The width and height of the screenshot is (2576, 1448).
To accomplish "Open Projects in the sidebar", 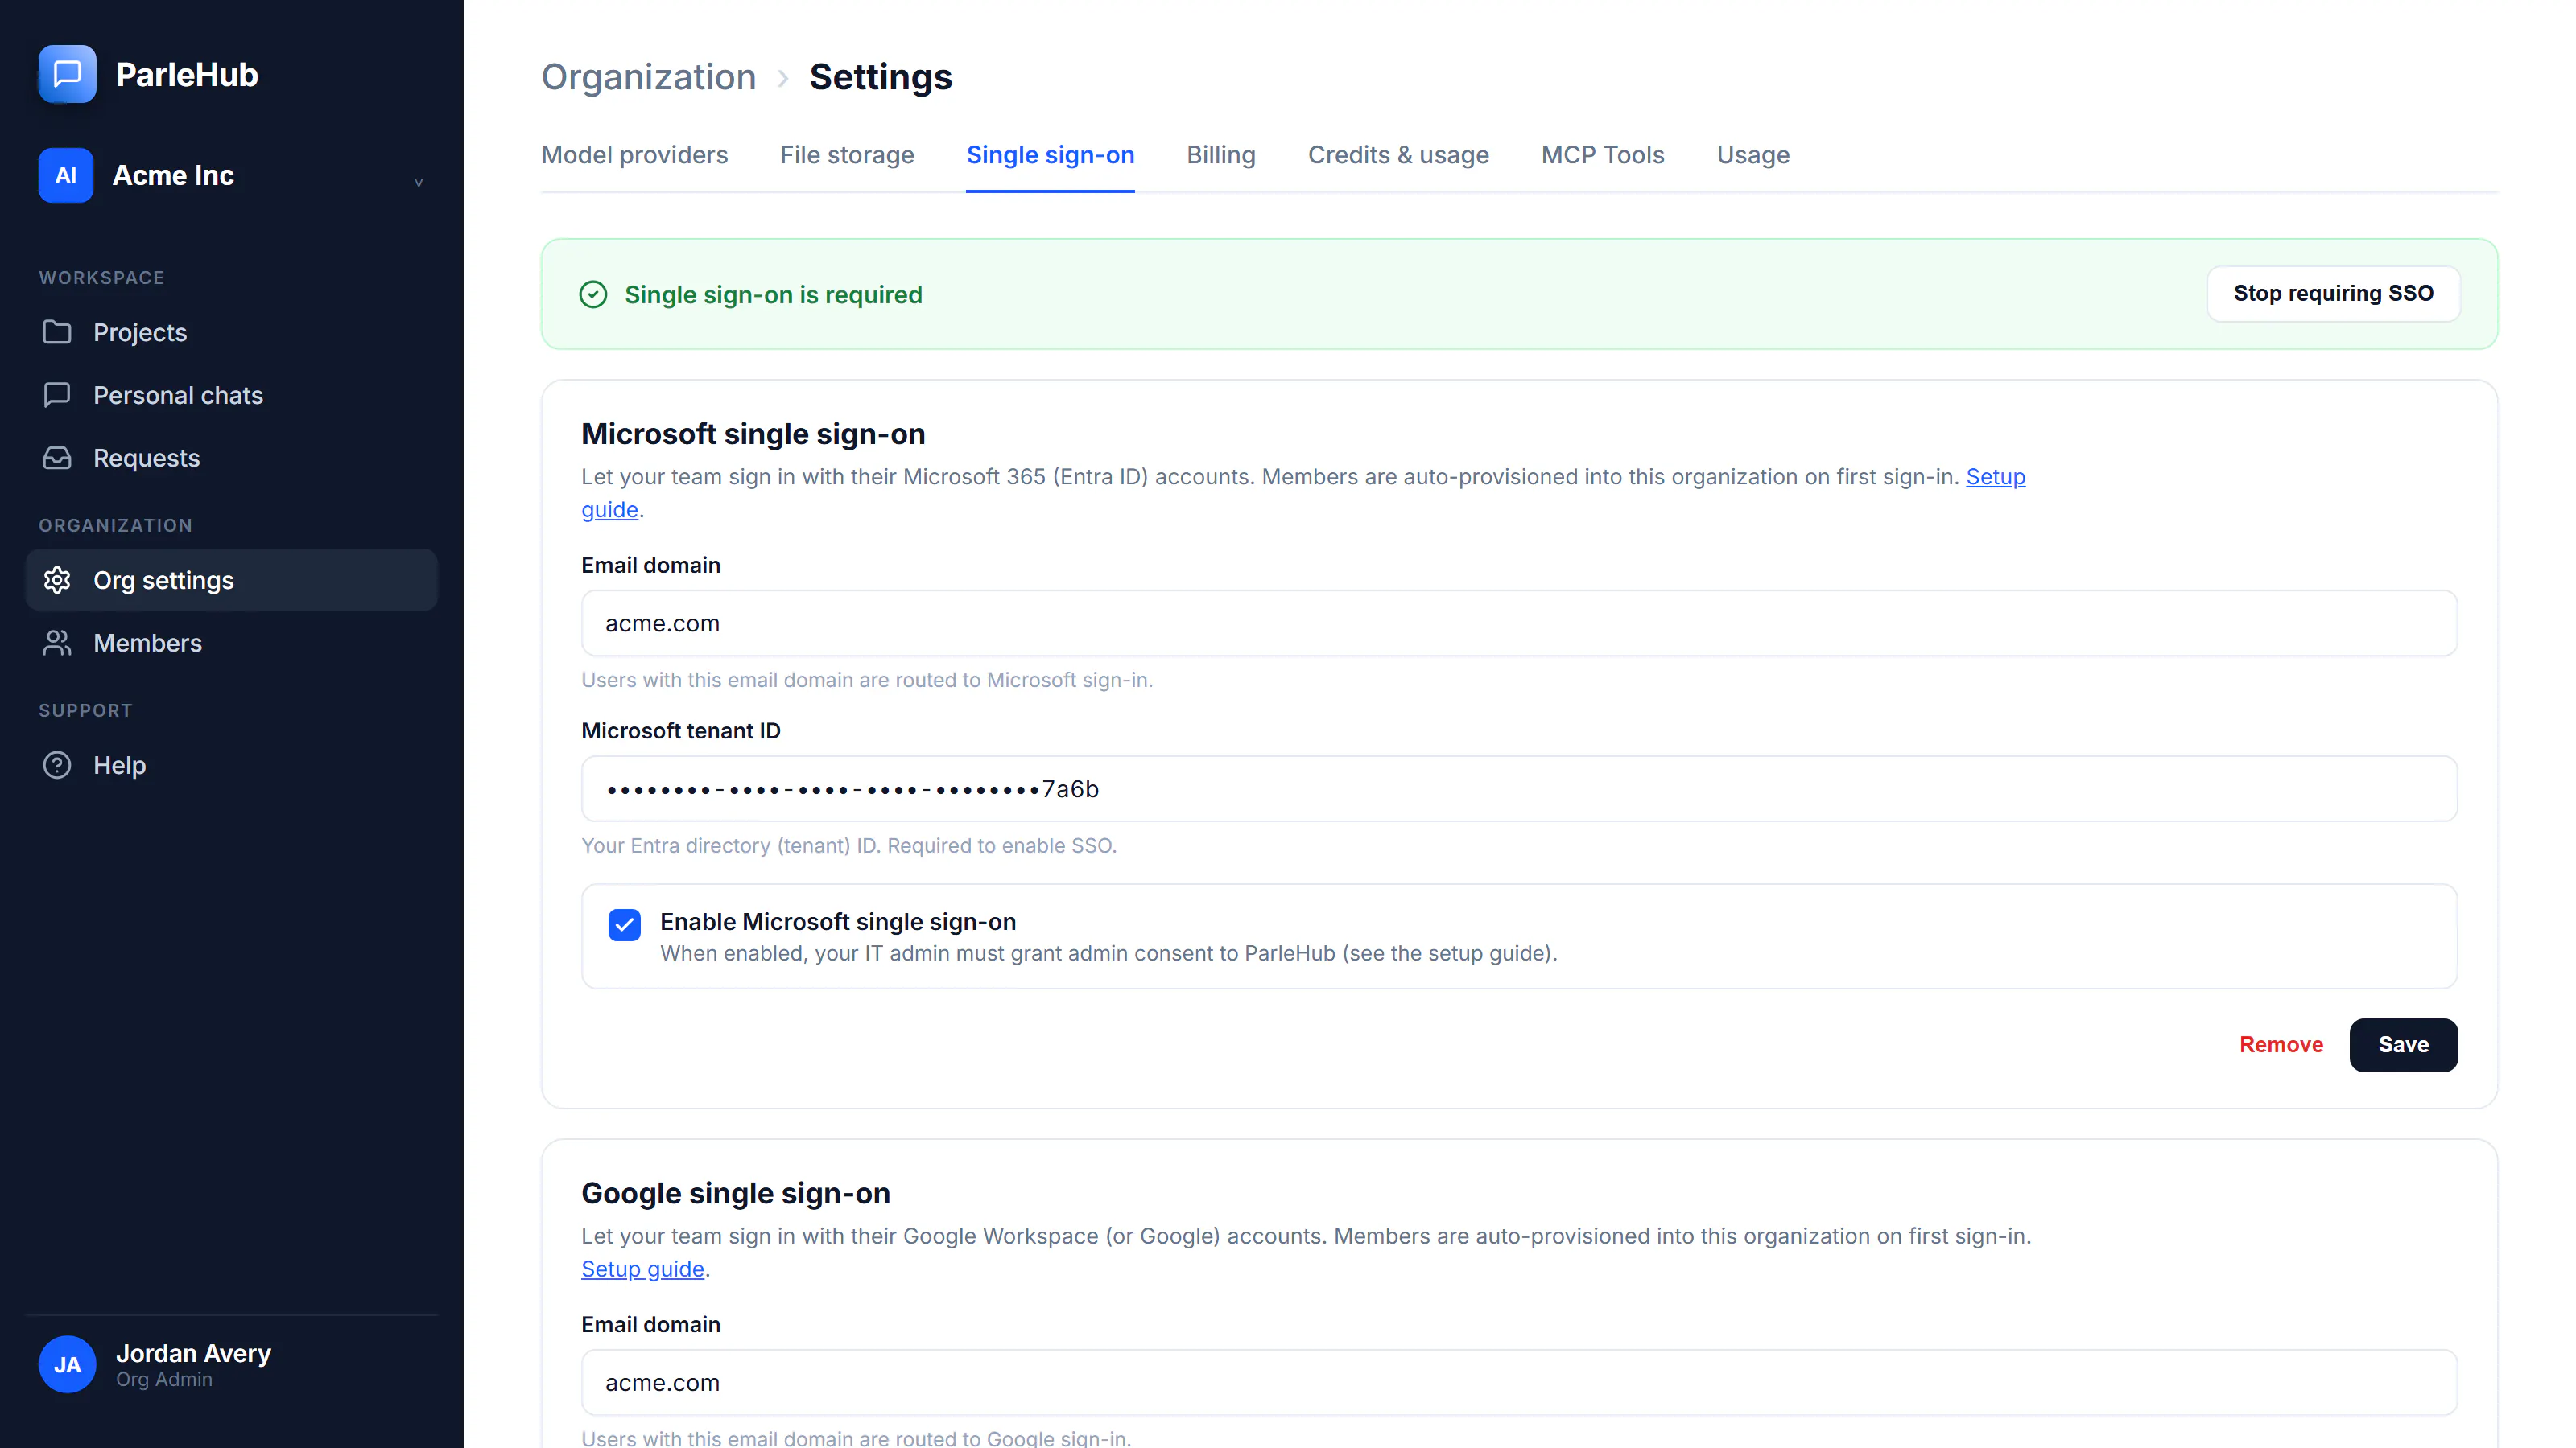I will click(x=232, y=331).
